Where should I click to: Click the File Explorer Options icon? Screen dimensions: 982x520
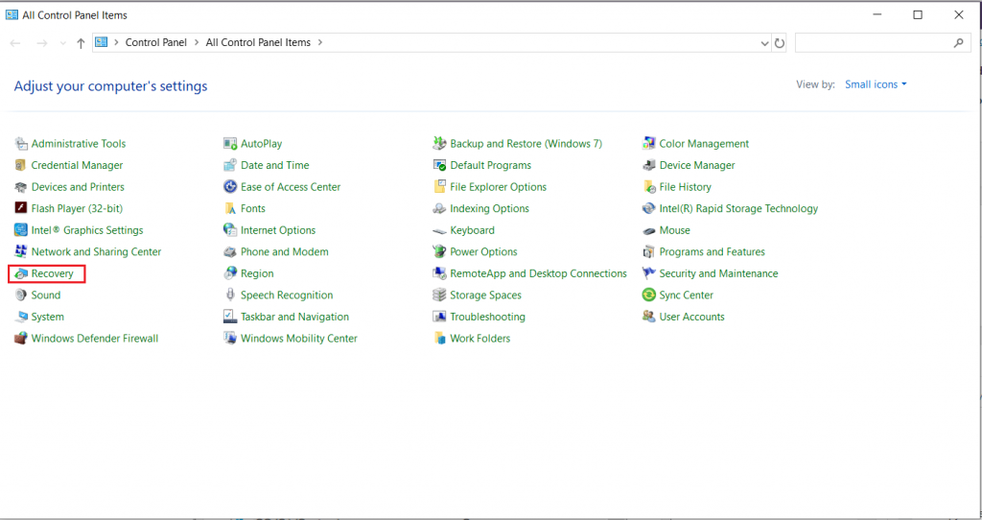pos(439,187)
